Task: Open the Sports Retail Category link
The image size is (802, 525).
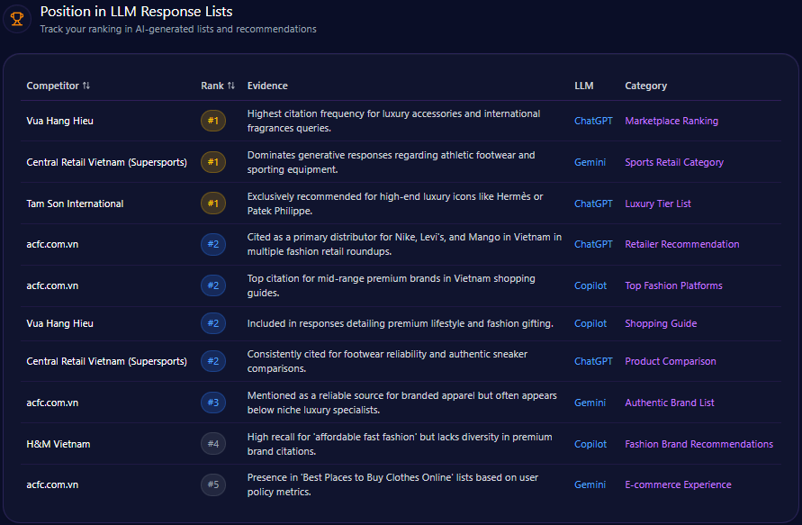Action: pos(674,163)
